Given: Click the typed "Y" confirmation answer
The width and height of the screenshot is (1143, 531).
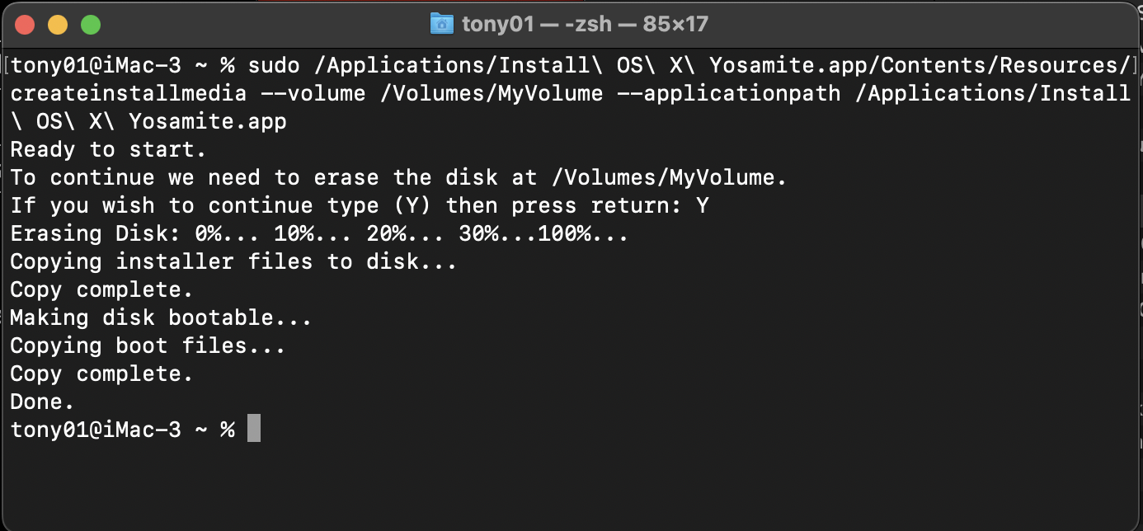Looking at the screenshot, I should click(702, 206).
